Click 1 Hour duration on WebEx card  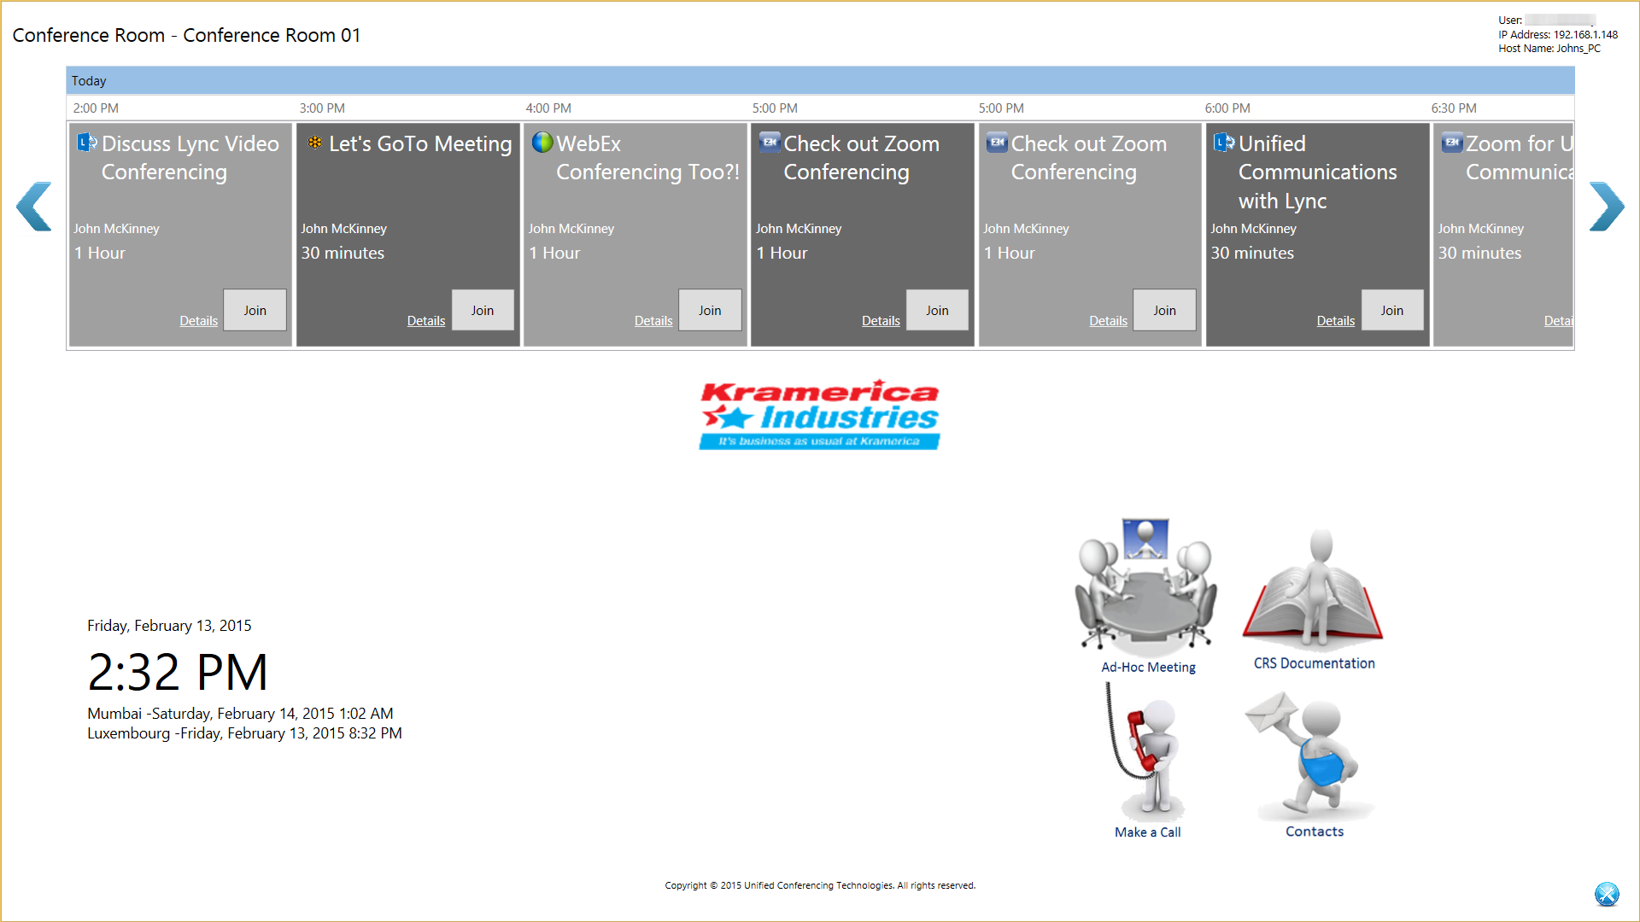pos(554,253)
